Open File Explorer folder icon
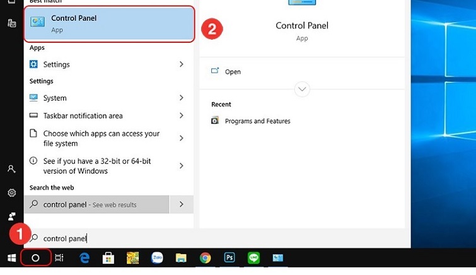 click(181, 257)
